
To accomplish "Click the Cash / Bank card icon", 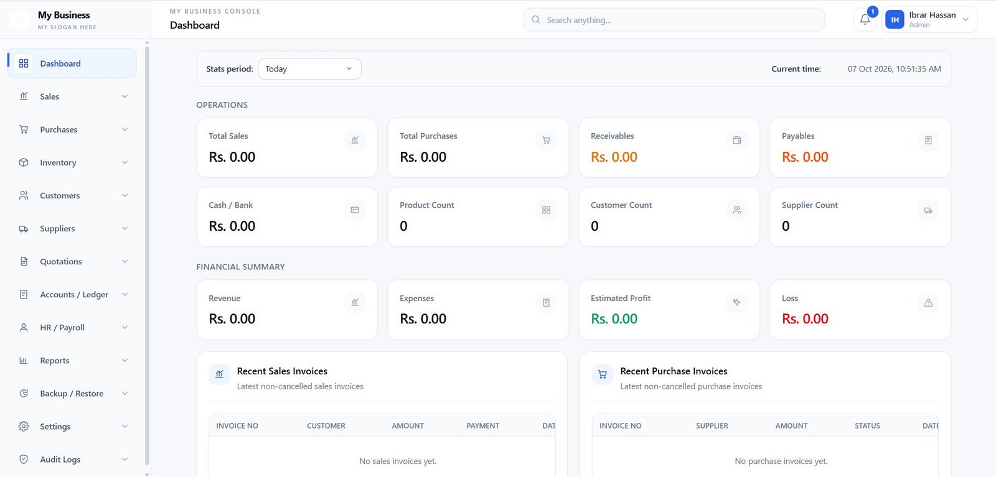I will click(x=355, y=210).
